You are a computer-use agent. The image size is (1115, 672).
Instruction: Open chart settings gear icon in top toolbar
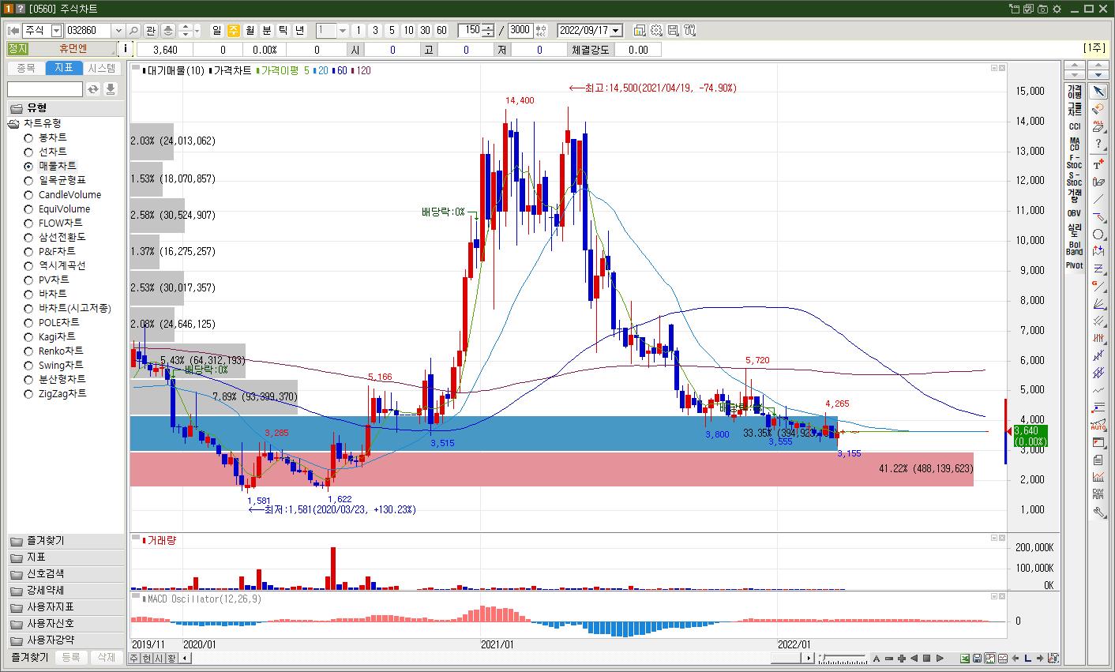click(x=656, y=31)
